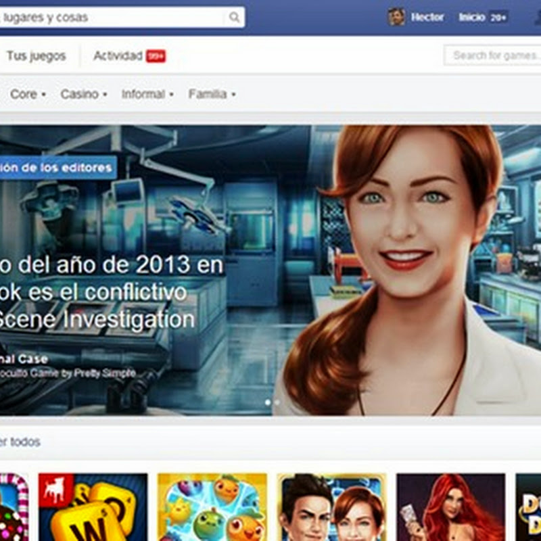Open the Zynga Words With Friends icon

[x=93, y=507]
